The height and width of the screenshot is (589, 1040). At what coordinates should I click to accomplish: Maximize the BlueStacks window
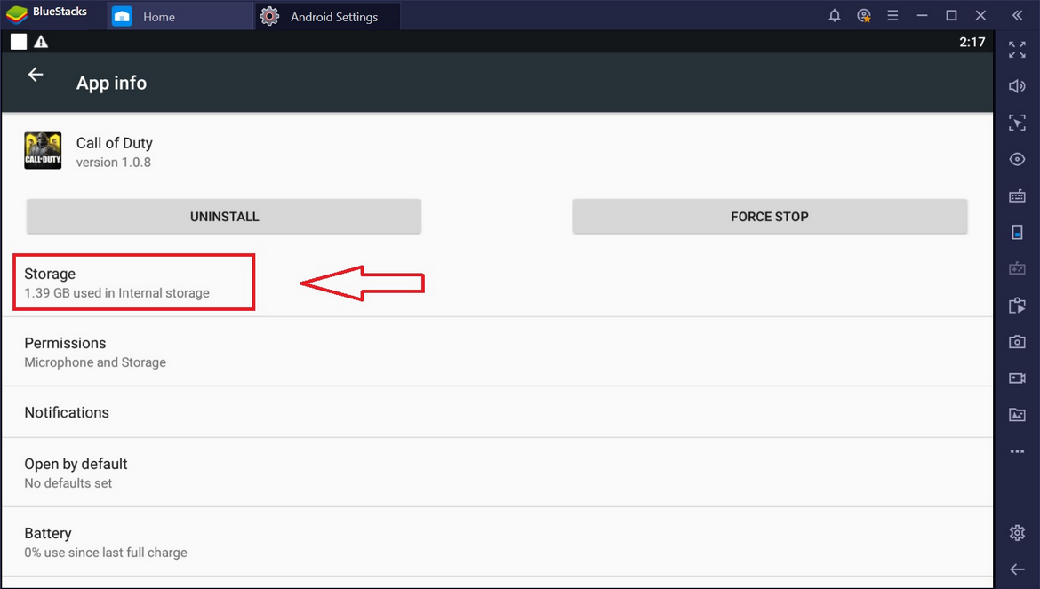point(951,15)
